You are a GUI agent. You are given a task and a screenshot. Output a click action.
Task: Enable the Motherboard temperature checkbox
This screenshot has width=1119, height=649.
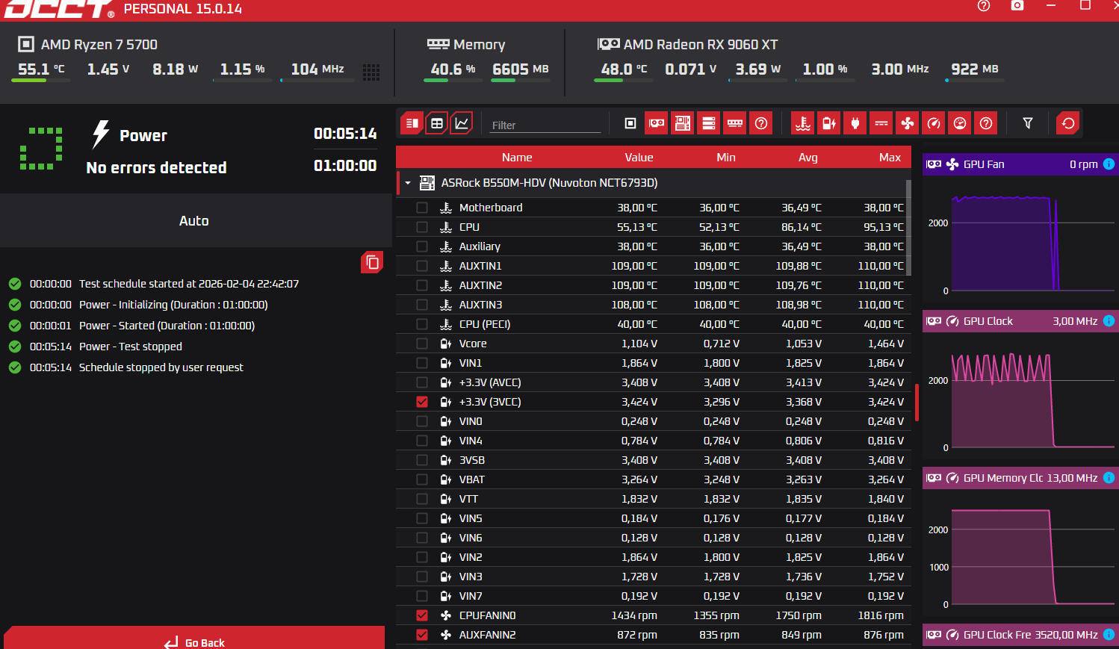[x=422, y=208]
